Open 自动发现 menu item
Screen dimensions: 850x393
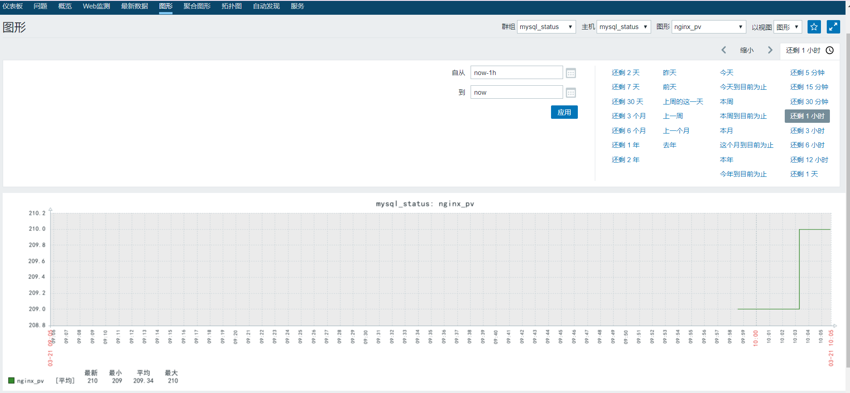[x=266, y=6]
